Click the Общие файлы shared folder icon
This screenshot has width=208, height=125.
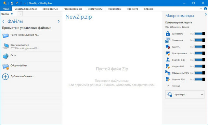pos(6,67)
